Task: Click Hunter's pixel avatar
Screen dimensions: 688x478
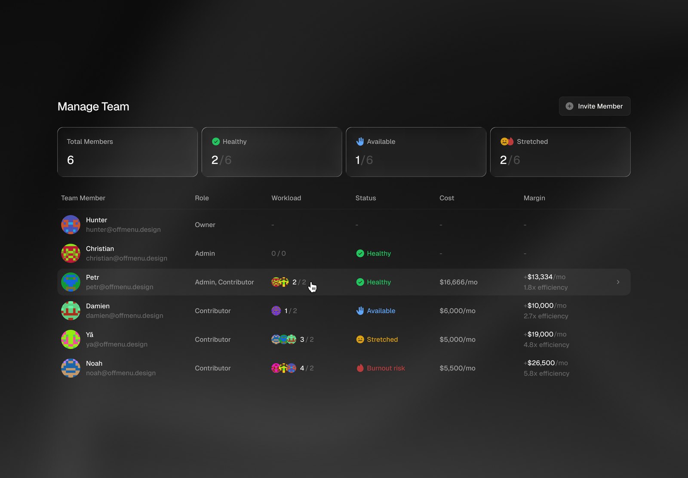Action: pyautogui.click(x=71, y=225)
